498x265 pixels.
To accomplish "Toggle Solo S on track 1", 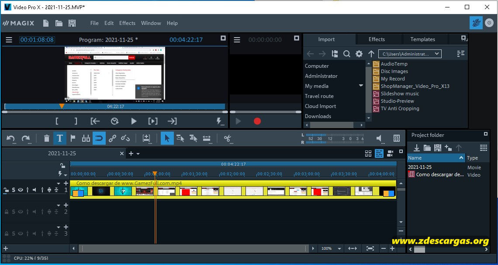I will pyautogui.click(x=14, y=190).
